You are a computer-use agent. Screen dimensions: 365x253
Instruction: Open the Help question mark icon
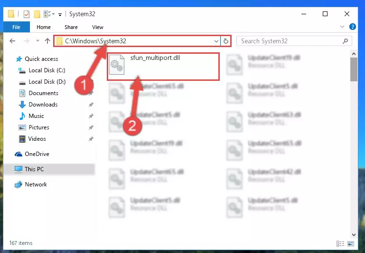pos(353,27)
